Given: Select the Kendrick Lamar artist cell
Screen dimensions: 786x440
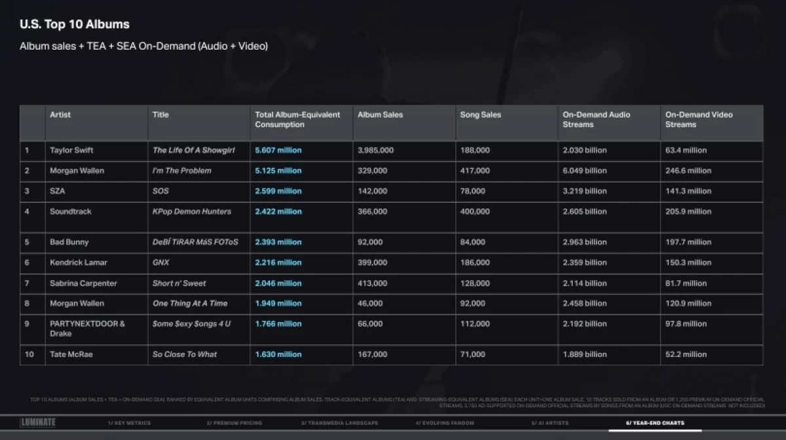Looking at the screenshot, I should point(78,263).
